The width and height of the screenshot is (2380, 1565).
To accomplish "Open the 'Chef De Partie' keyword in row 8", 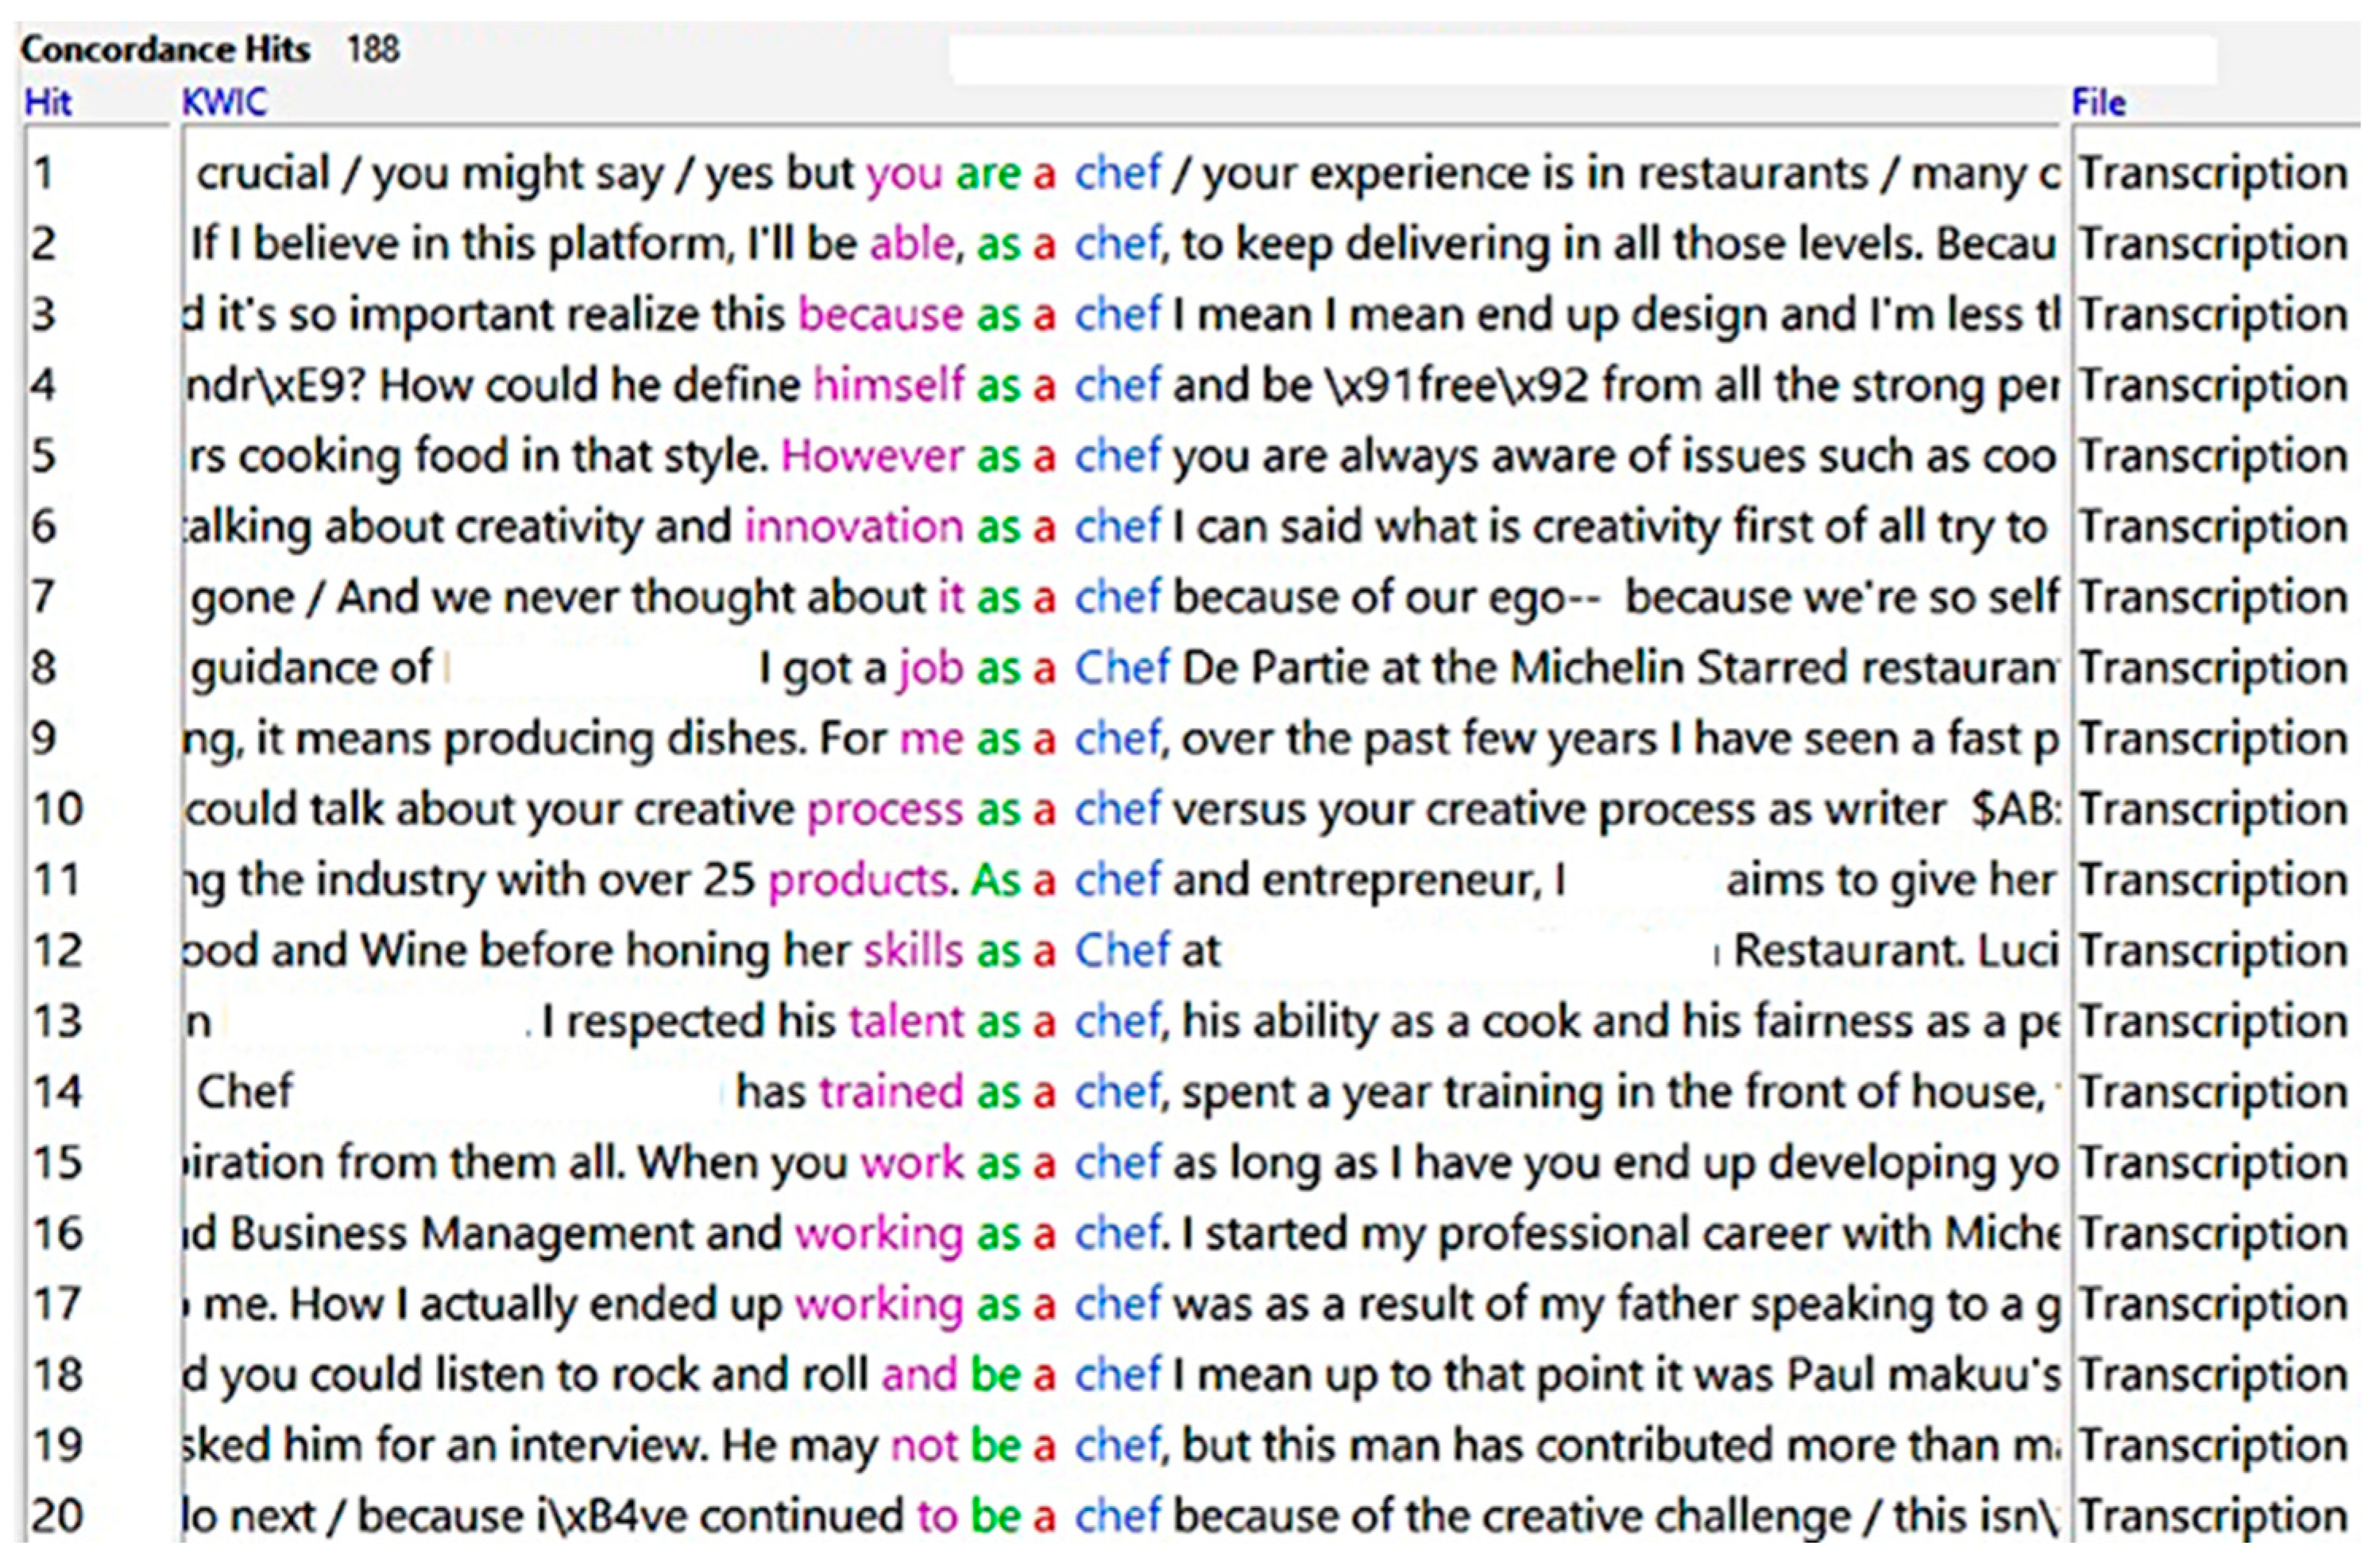I will tap(1121, 669).
